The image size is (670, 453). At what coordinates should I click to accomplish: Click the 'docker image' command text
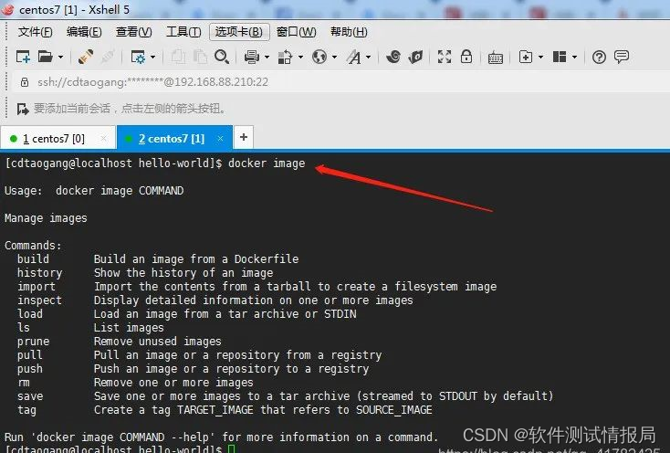(x=267, y=163)
